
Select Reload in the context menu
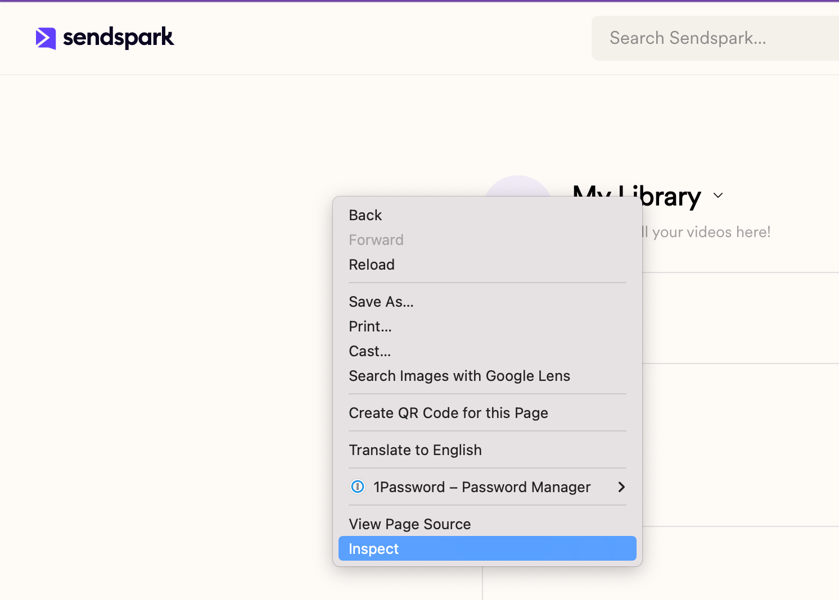[x=488, y=265]
